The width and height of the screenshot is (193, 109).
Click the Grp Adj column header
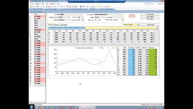tap(138, 48)
